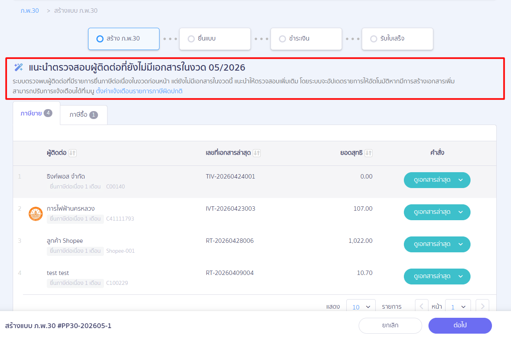The width and height of the screenshot is (511, 340).
Task: Click contact code C100229
Action: (x=117, y=283)
